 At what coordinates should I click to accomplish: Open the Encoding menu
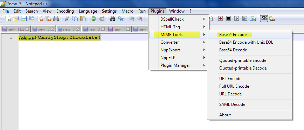65,11
